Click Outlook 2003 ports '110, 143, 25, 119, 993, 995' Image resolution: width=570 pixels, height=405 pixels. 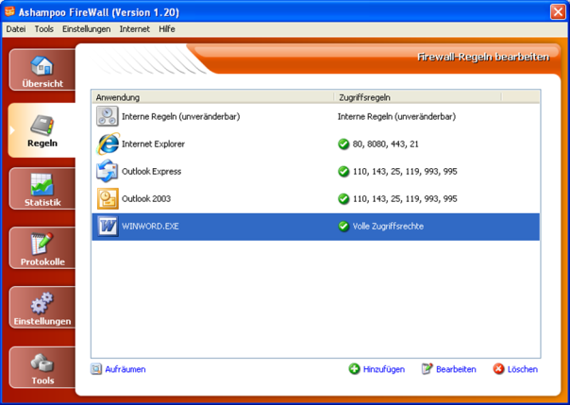click(405, 199)
